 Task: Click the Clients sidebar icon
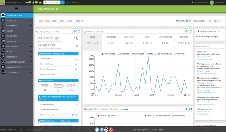(3, 31)
